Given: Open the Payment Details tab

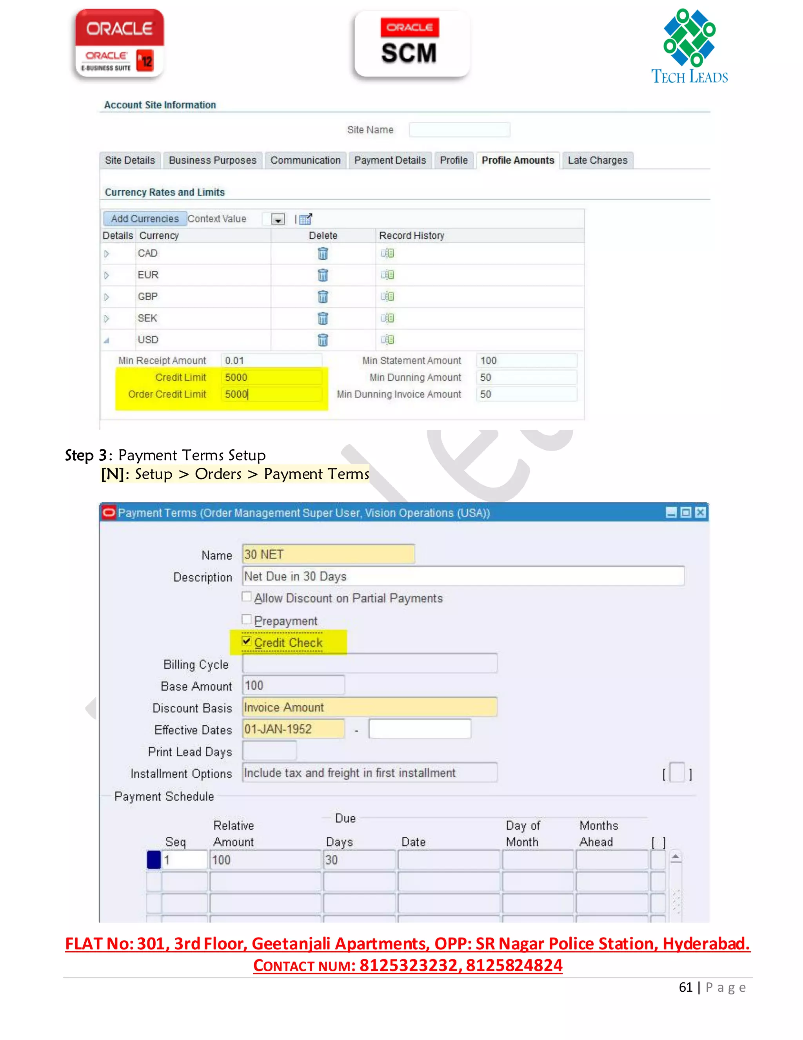Looking at the screenshot, I should pos(390,161).
